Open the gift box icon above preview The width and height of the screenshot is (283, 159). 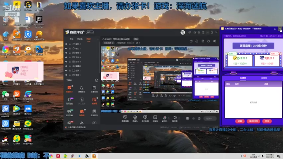click(x=191, y=41)
